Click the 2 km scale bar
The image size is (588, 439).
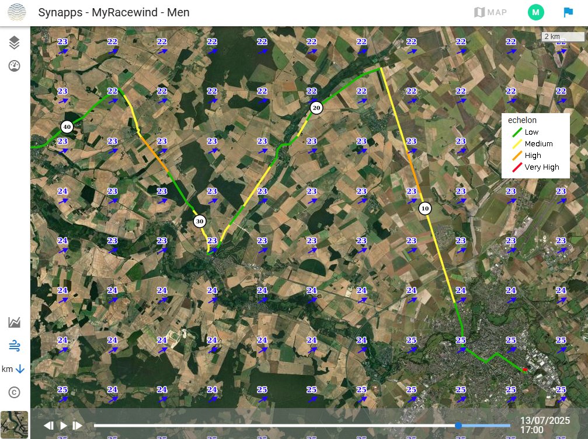click(563, 37)
